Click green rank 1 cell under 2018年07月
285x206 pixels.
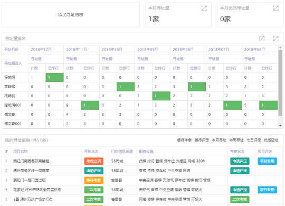pos(232,105)
